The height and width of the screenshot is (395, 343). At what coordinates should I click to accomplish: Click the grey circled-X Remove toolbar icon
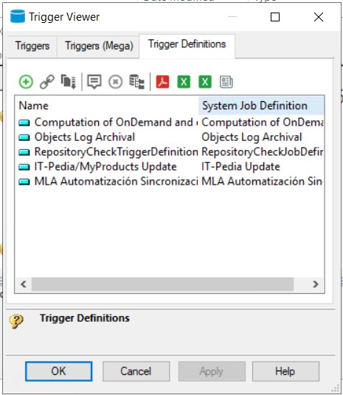(116, 82)
